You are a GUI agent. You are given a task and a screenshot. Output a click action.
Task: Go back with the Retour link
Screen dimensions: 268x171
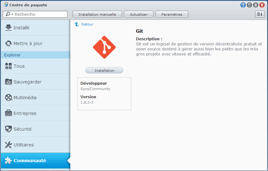tap(87, 24)
